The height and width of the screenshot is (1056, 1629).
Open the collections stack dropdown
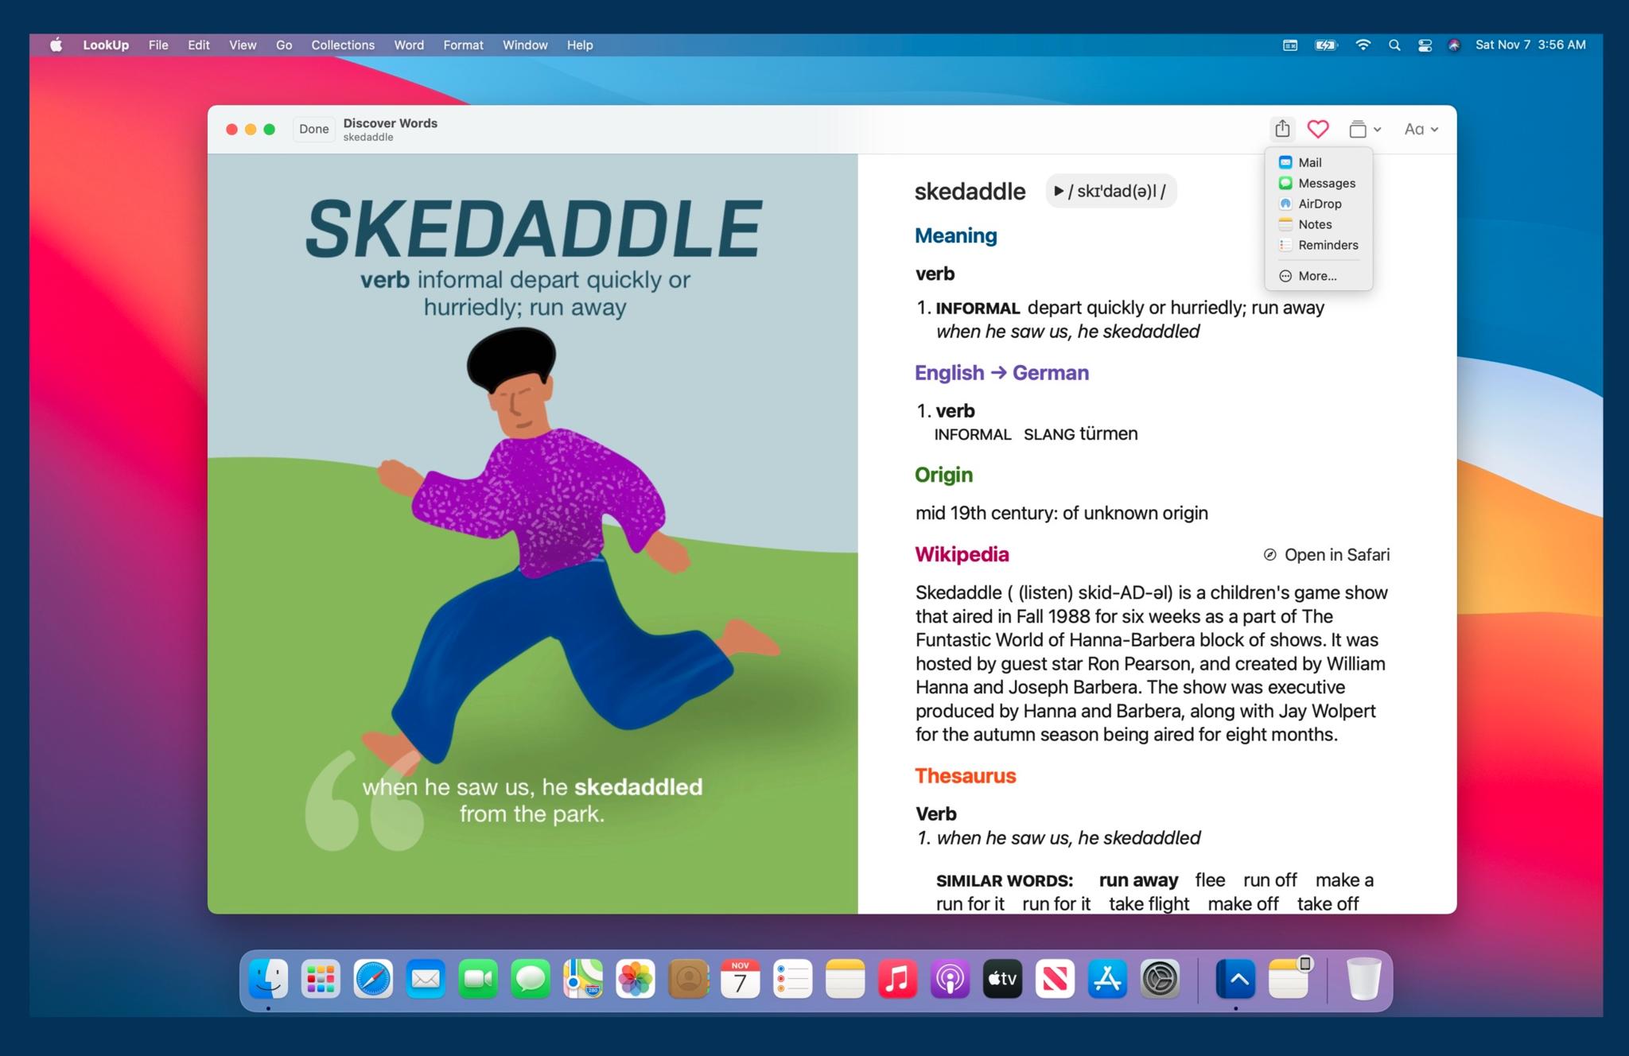[1365, 129]
